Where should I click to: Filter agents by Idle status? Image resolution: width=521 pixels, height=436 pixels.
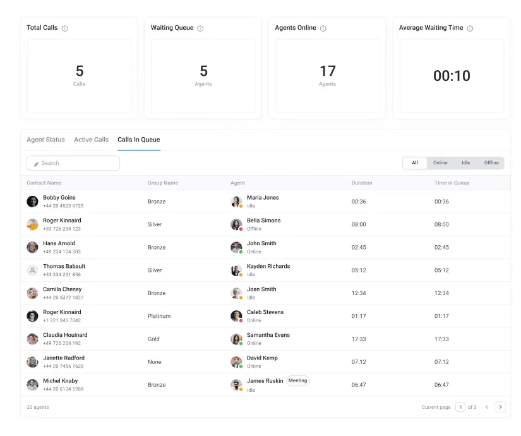click(465, 162)
